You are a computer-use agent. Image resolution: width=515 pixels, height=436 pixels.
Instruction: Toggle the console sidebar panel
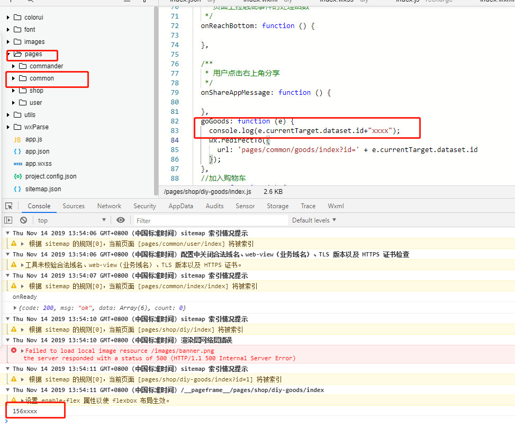point(8,220)
